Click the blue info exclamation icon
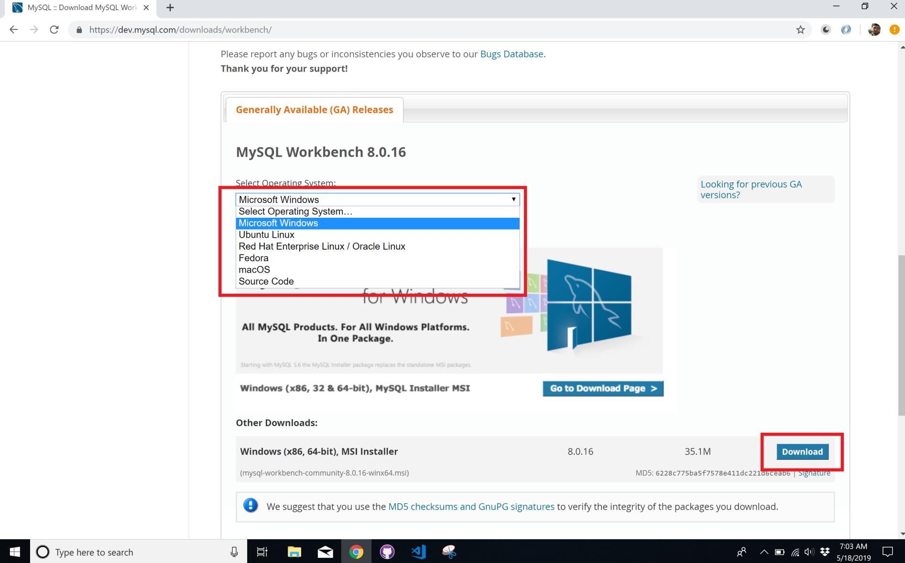905x563 pixels. point(251,505)
